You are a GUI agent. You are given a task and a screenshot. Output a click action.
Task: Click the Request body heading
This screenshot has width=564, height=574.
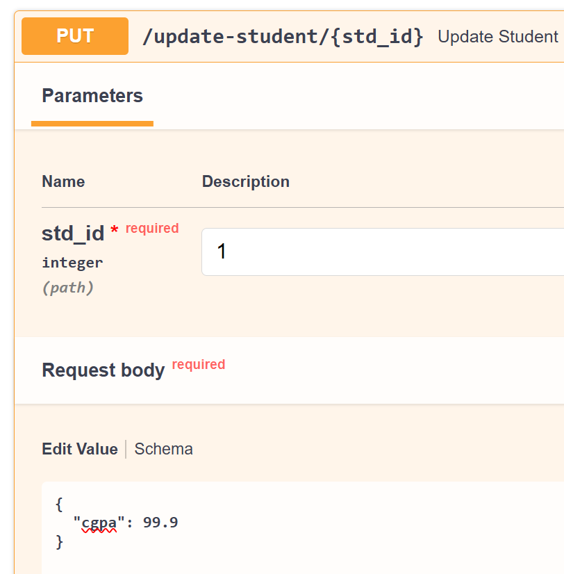103,370
